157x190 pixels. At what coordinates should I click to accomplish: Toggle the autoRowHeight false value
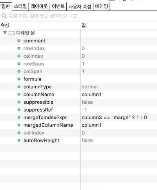119,141
